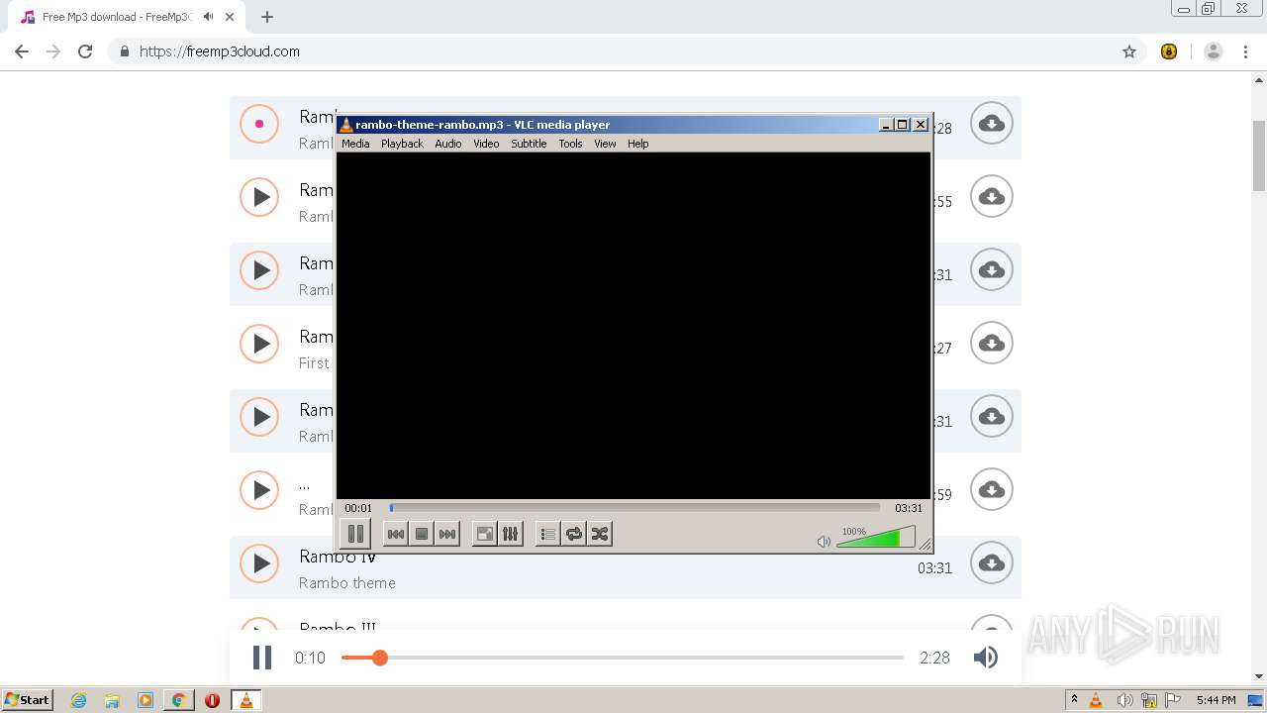This screenshot has width=1267, height=713.
Task: Pause playback in VLC media player
Action: click(x=355, y=534)
